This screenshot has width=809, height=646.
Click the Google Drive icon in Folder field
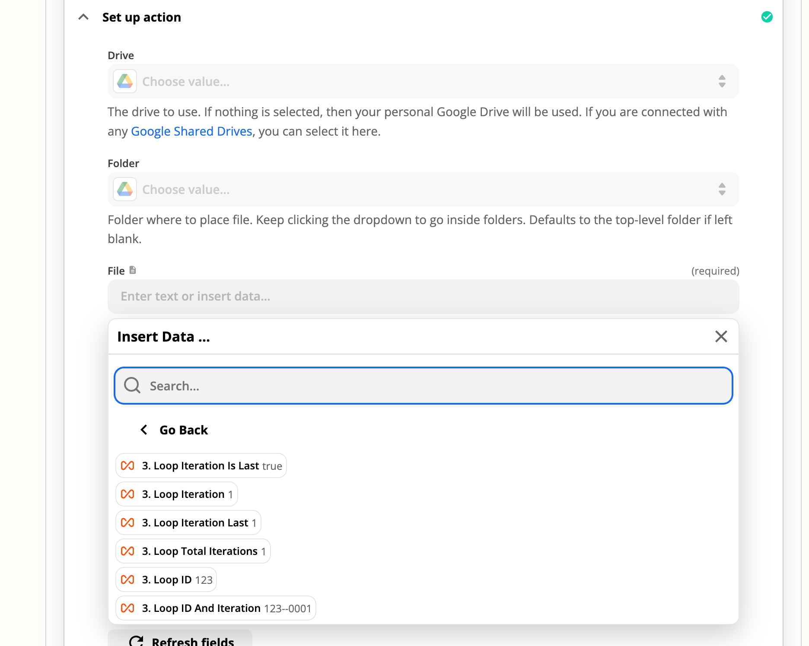125,189
